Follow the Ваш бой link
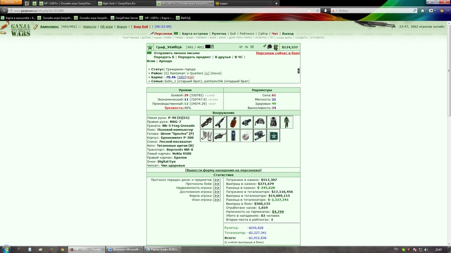Screen dimensions: 451x253 click(x=141, y=27)
